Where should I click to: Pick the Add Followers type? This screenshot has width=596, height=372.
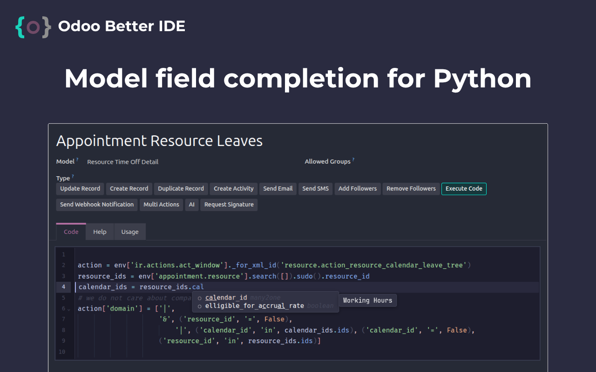click(358, 189)
